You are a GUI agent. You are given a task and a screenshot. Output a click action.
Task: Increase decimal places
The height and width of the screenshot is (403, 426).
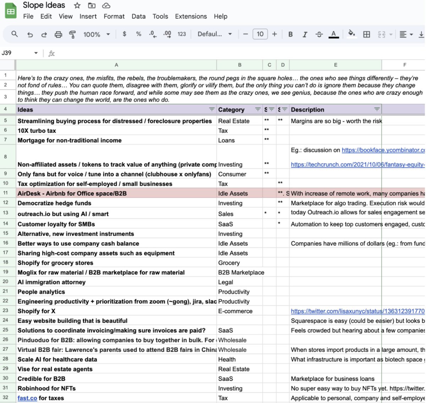(167, 34)
